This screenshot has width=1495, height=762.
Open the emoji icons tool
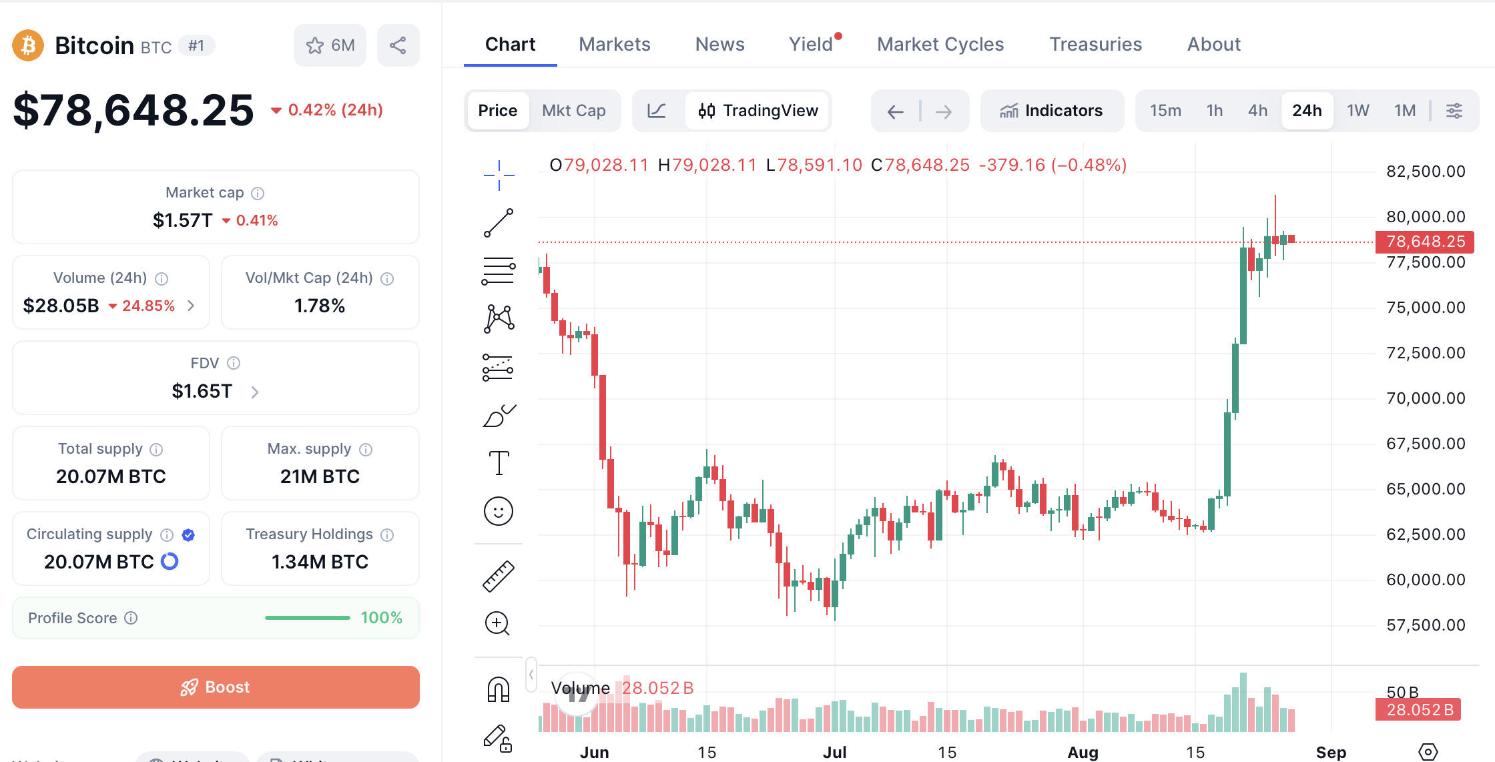click(x=499, y=512)
